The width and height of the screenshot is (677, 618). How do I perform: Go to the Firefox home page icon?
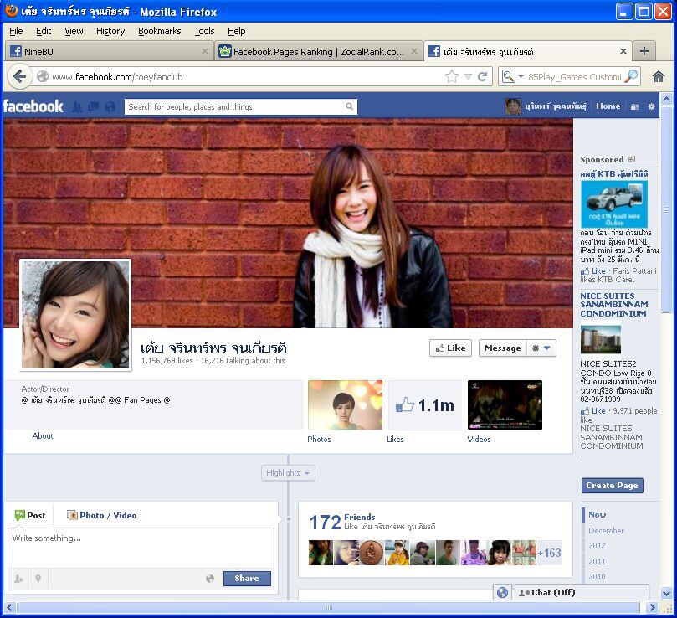tap(659, 76)
